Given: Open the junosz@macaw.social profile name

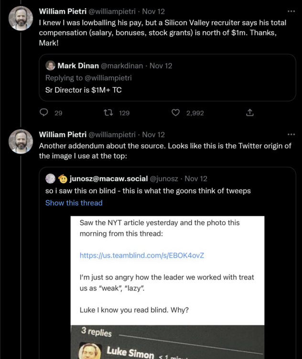Looking at the screenshot, I should pyautogui.click(x=108, y=179).
